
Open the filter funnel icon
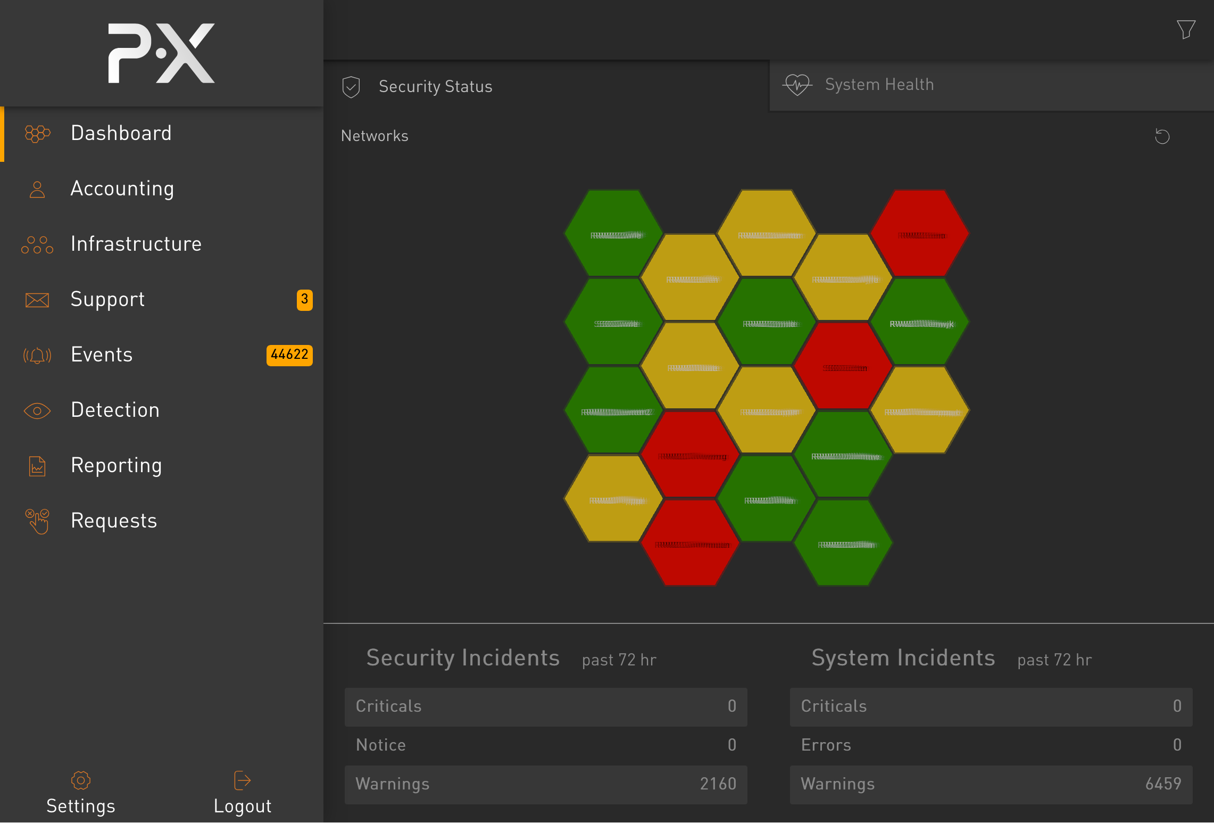pyautogui.click(x=1186, y=29)
